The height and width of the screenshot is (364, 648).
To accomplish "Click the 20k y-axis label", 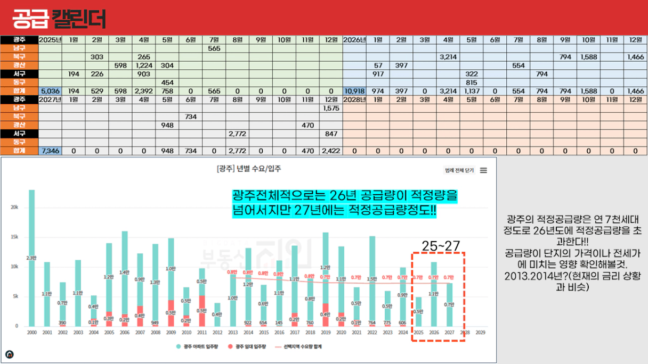I will click(x=14, y=208).
